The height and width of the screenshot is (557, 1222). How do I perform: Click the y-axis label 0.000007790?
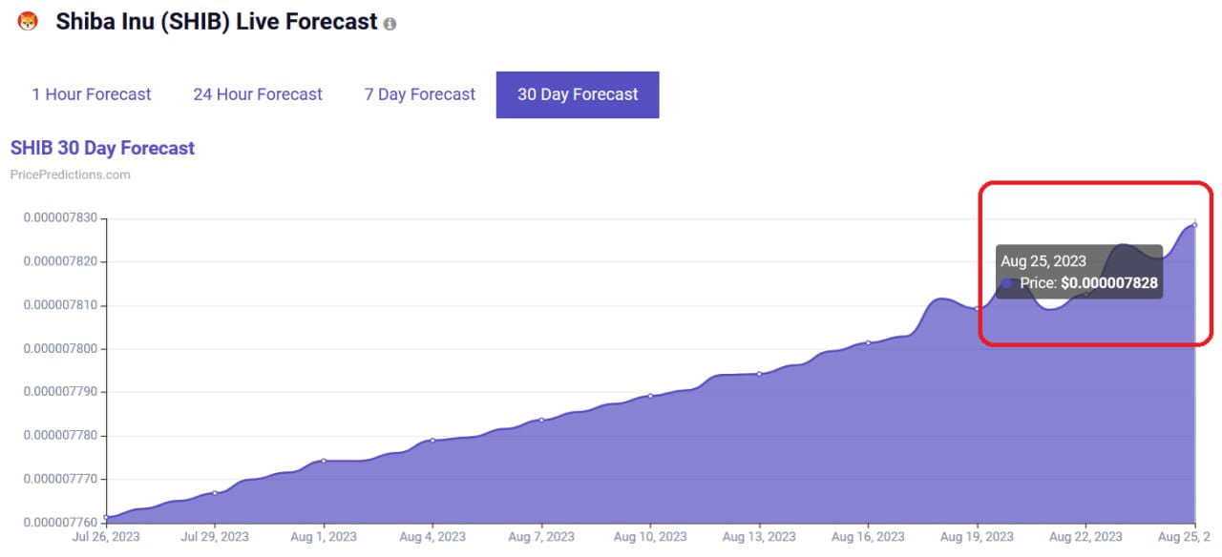pos(60,392)
